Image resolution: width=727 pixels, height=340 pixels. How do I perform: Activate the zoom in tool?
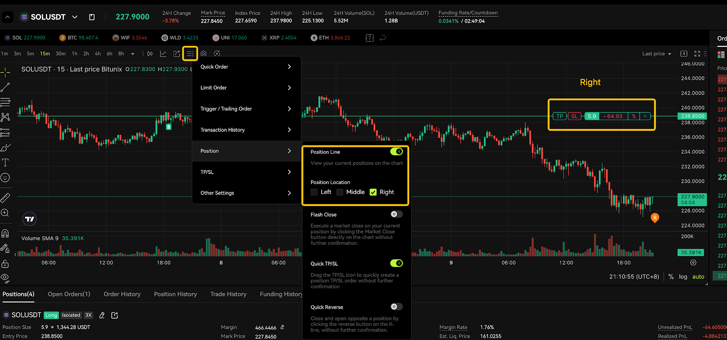pos(5,213)
